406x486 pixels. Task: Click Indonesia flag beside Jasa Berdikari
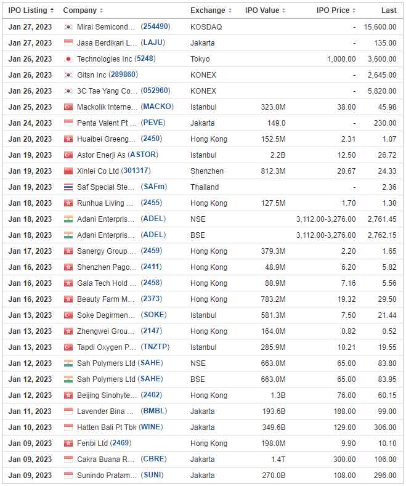[68, 43]
